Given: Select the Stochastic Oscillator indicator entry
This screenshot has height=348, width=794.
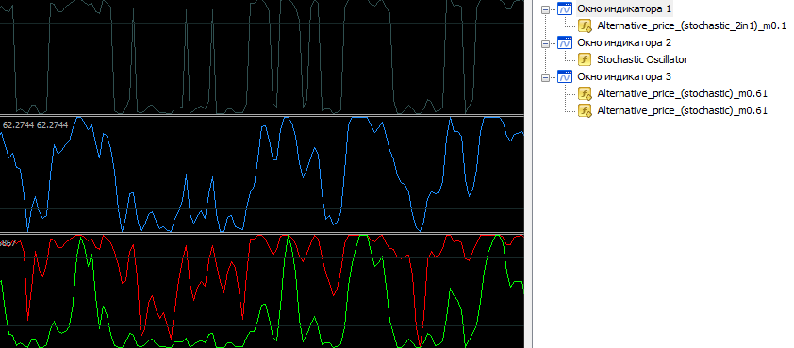Looking at the screenshot, I should [642, 59].
